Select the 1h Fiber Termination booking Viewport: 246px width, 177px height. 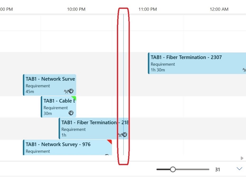coord(89,123)
